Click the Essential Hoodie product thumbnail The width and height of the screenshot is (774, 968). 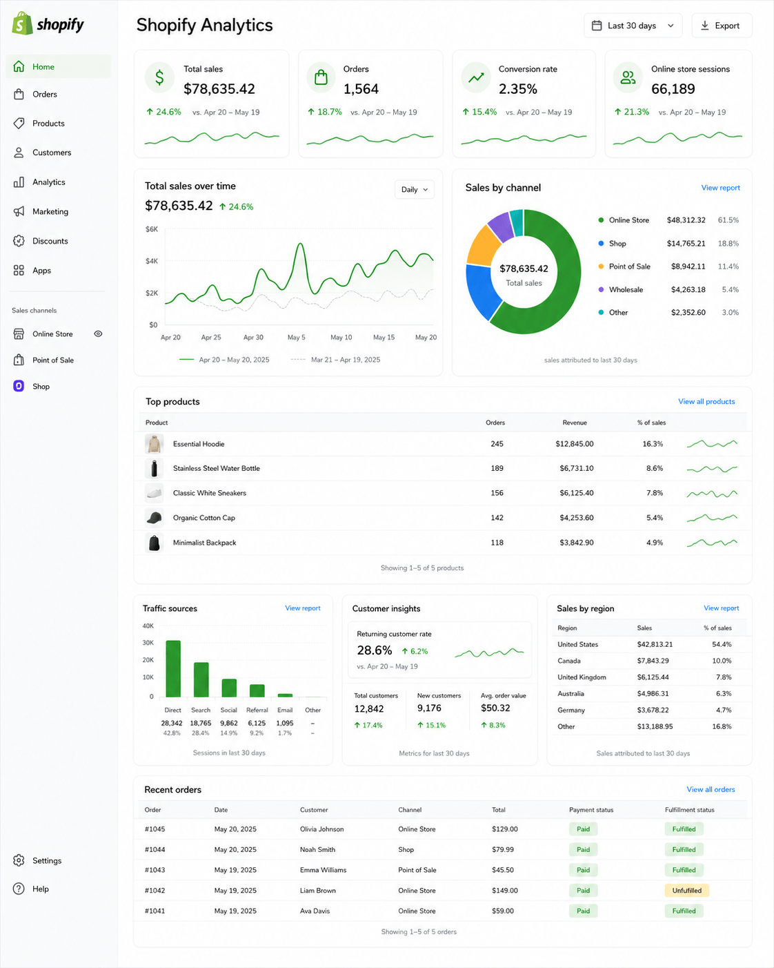154,444
